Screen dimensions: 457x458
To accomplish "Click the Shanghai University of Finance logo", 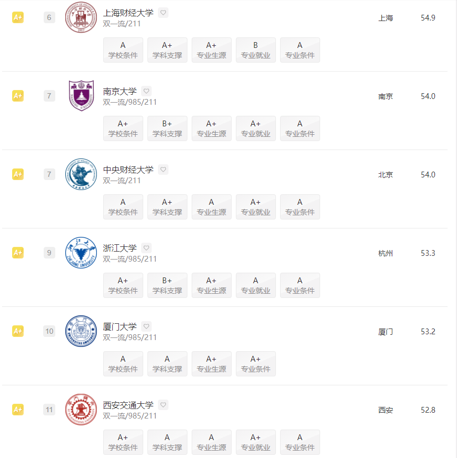I will pos(81,17).
